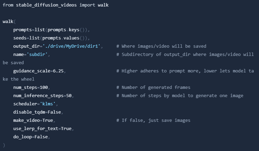Click the 'Number of generated frames' comment
Screen dimensions: 259x151
tap(153, 87)
